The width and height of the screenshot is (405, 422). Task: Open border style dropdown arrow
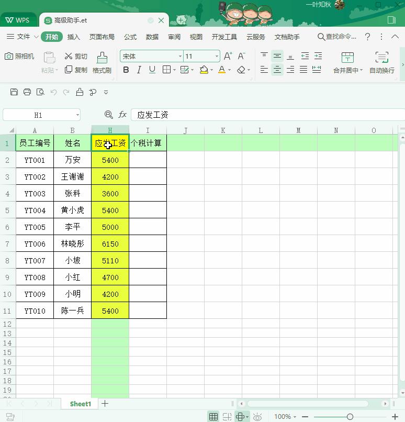(x=175, y=70)
